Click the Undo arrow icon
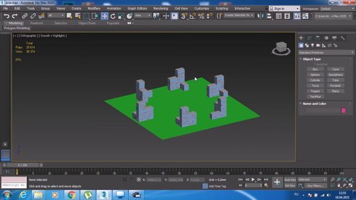Screen dimensions: 356x200 pos(7,16)
